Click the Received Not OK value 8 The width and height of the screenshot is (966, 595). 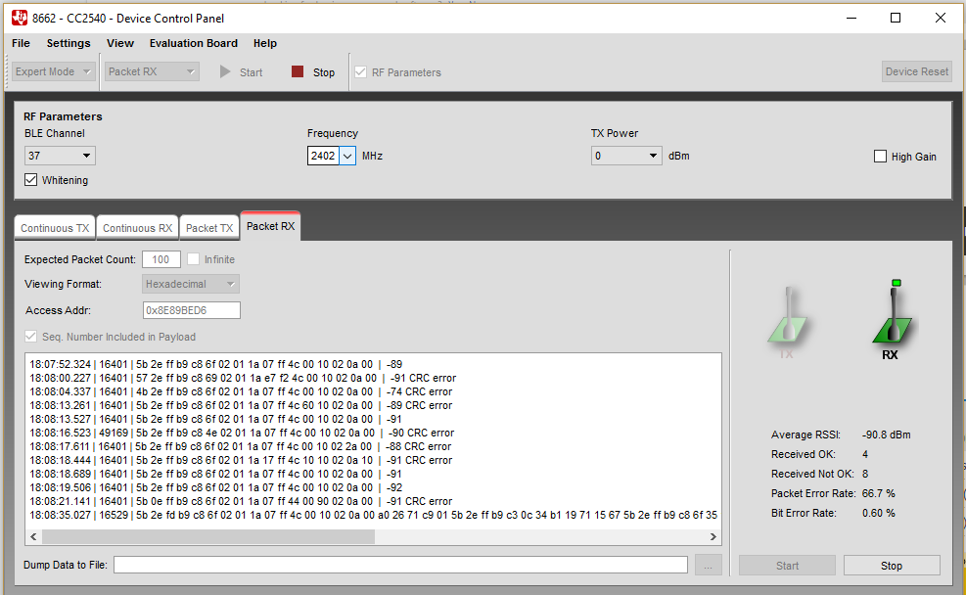tap(865, 474)
